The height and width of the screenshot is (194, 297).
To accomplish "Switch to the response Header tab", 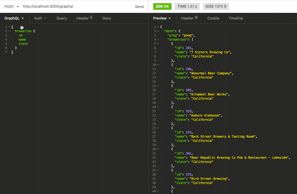I will [x=189, y=18].
